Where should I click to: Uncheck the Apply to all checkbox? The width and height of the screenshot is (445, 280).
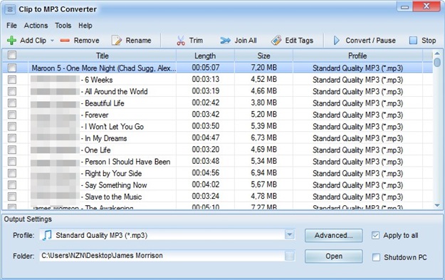pos(375,235)
